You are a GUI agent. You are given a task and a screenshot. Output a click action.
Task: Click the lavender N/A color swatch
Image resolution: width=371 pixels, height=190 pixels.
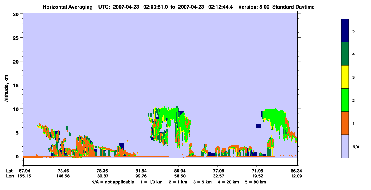pos(345,146)
